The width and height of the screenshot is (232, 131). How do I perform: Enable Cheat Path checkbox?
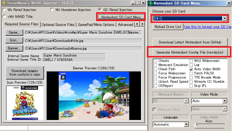click(155, 69)
